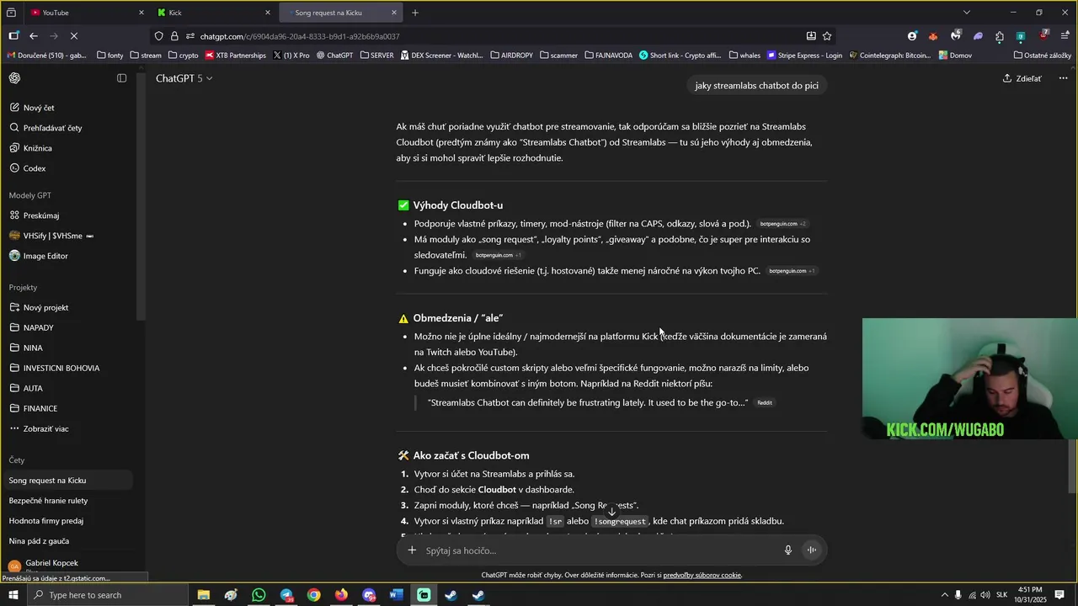Collapse the ChatGPT sidebar panel
1078x606 pixels.
(121, 78)
